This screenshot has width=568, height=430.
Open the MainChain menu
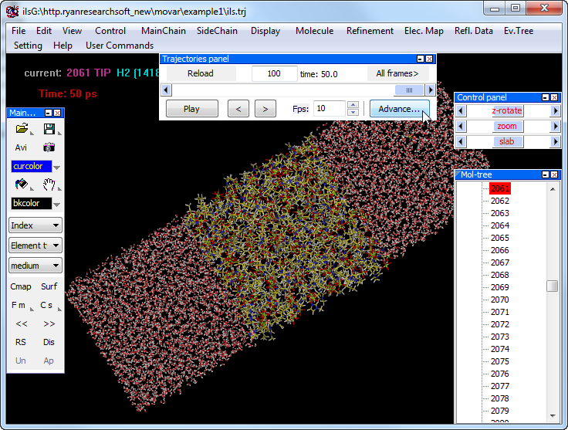163,31
